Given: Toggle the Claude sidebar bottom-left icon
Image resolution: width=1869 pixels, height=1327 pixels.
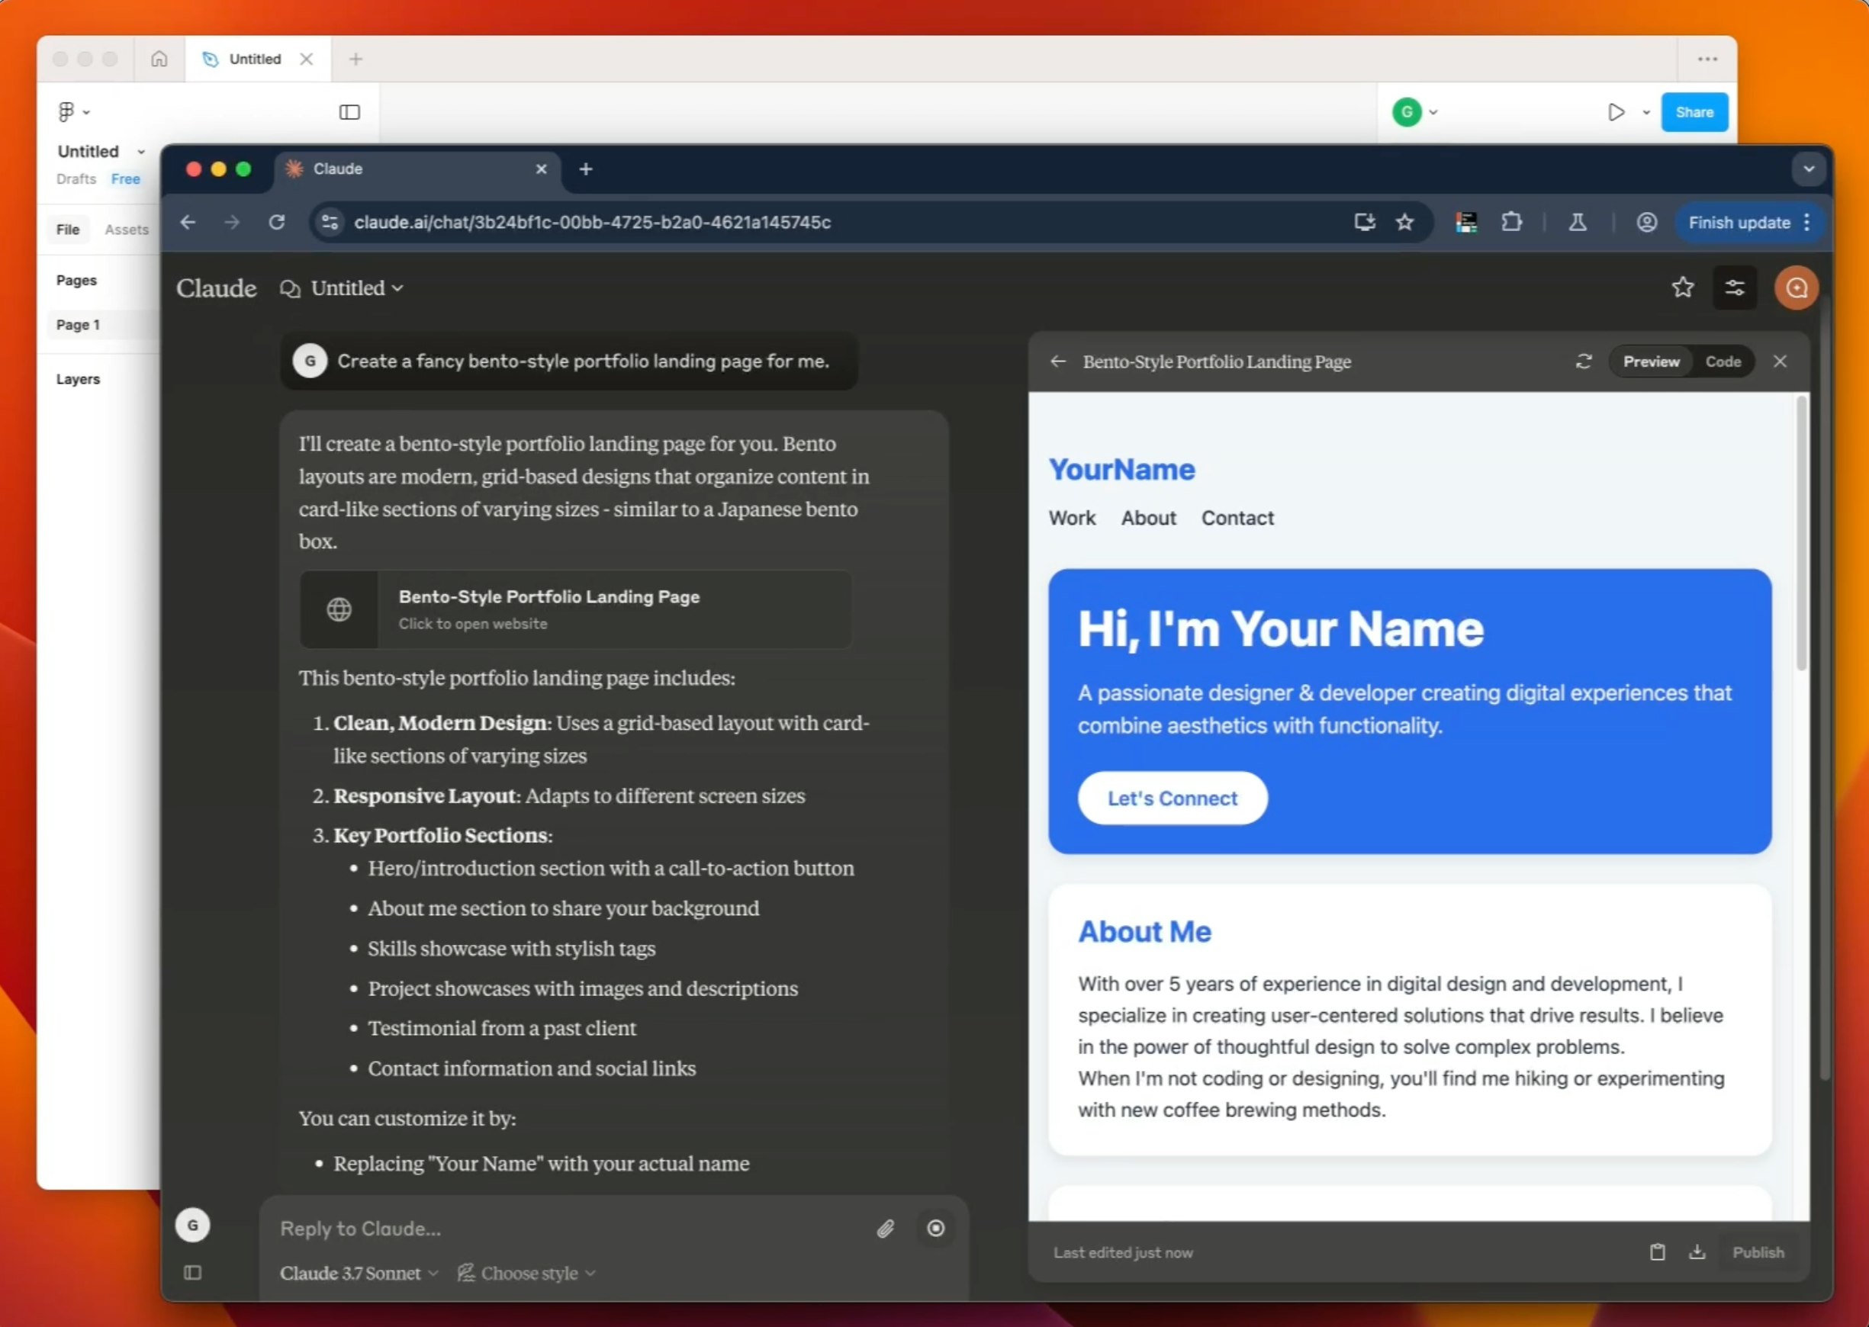Looking at the screenshot, I should (x=193, y=1272).
